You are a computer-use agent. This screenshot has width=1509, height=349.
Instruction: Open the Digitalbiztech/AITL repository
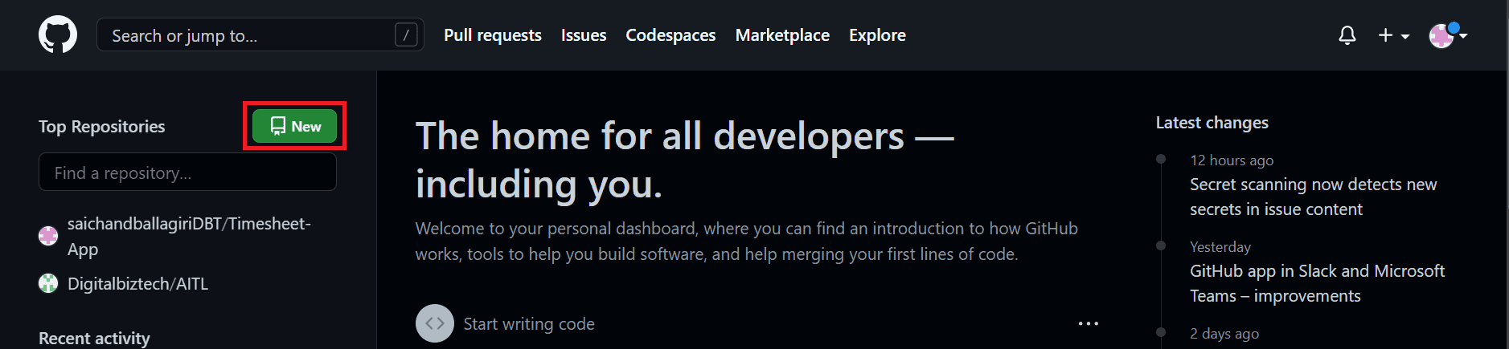(137, 284)
